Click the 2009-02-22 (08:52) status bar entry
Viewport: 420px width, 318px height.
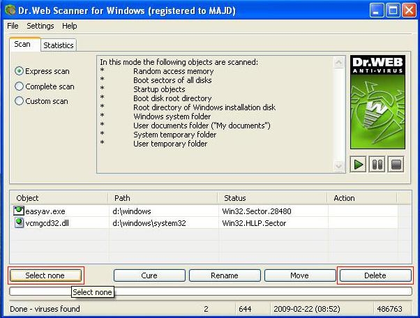pyautogui.click(x=307, y=309)
